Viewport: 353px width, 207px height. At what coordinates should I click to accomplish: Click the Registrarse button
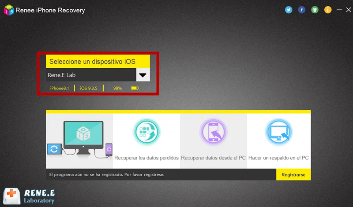[x=293, y=175]
